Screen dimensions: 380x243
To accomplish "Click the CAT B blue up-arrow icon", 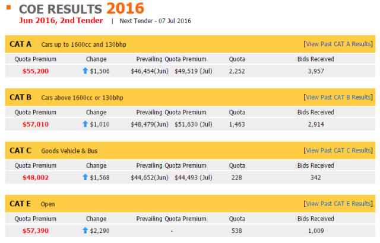I will point(85,124).
